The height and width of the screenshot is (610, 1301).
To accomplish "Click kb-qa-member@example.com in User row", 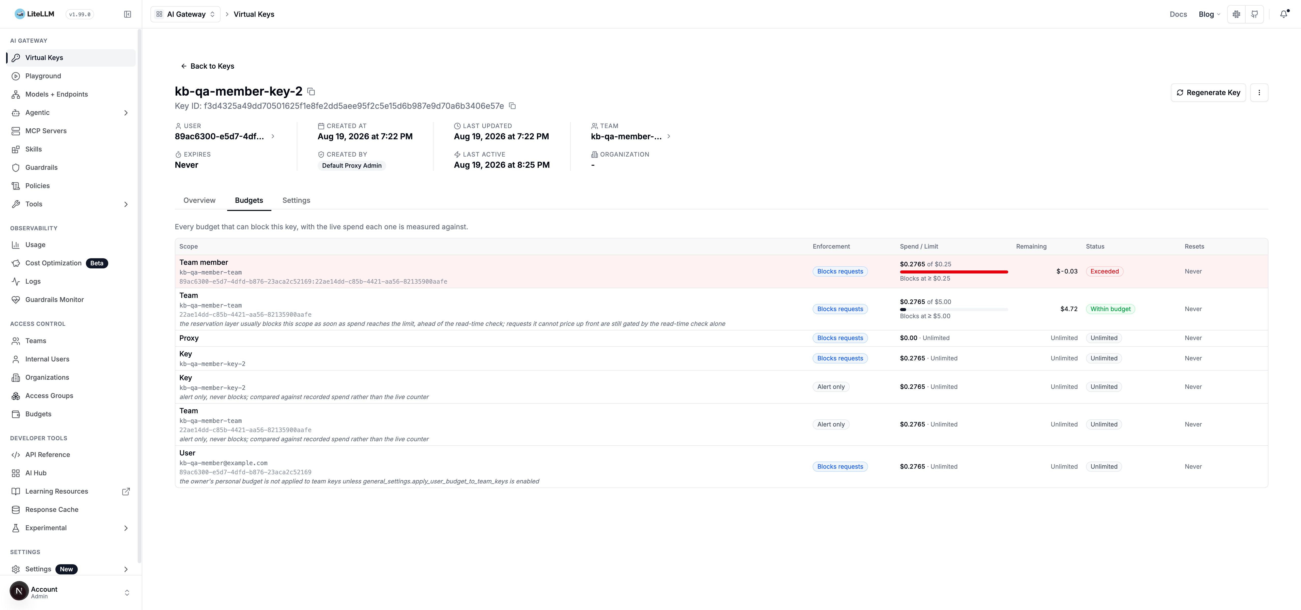I will pyautogui.click(x=224, y=463).
